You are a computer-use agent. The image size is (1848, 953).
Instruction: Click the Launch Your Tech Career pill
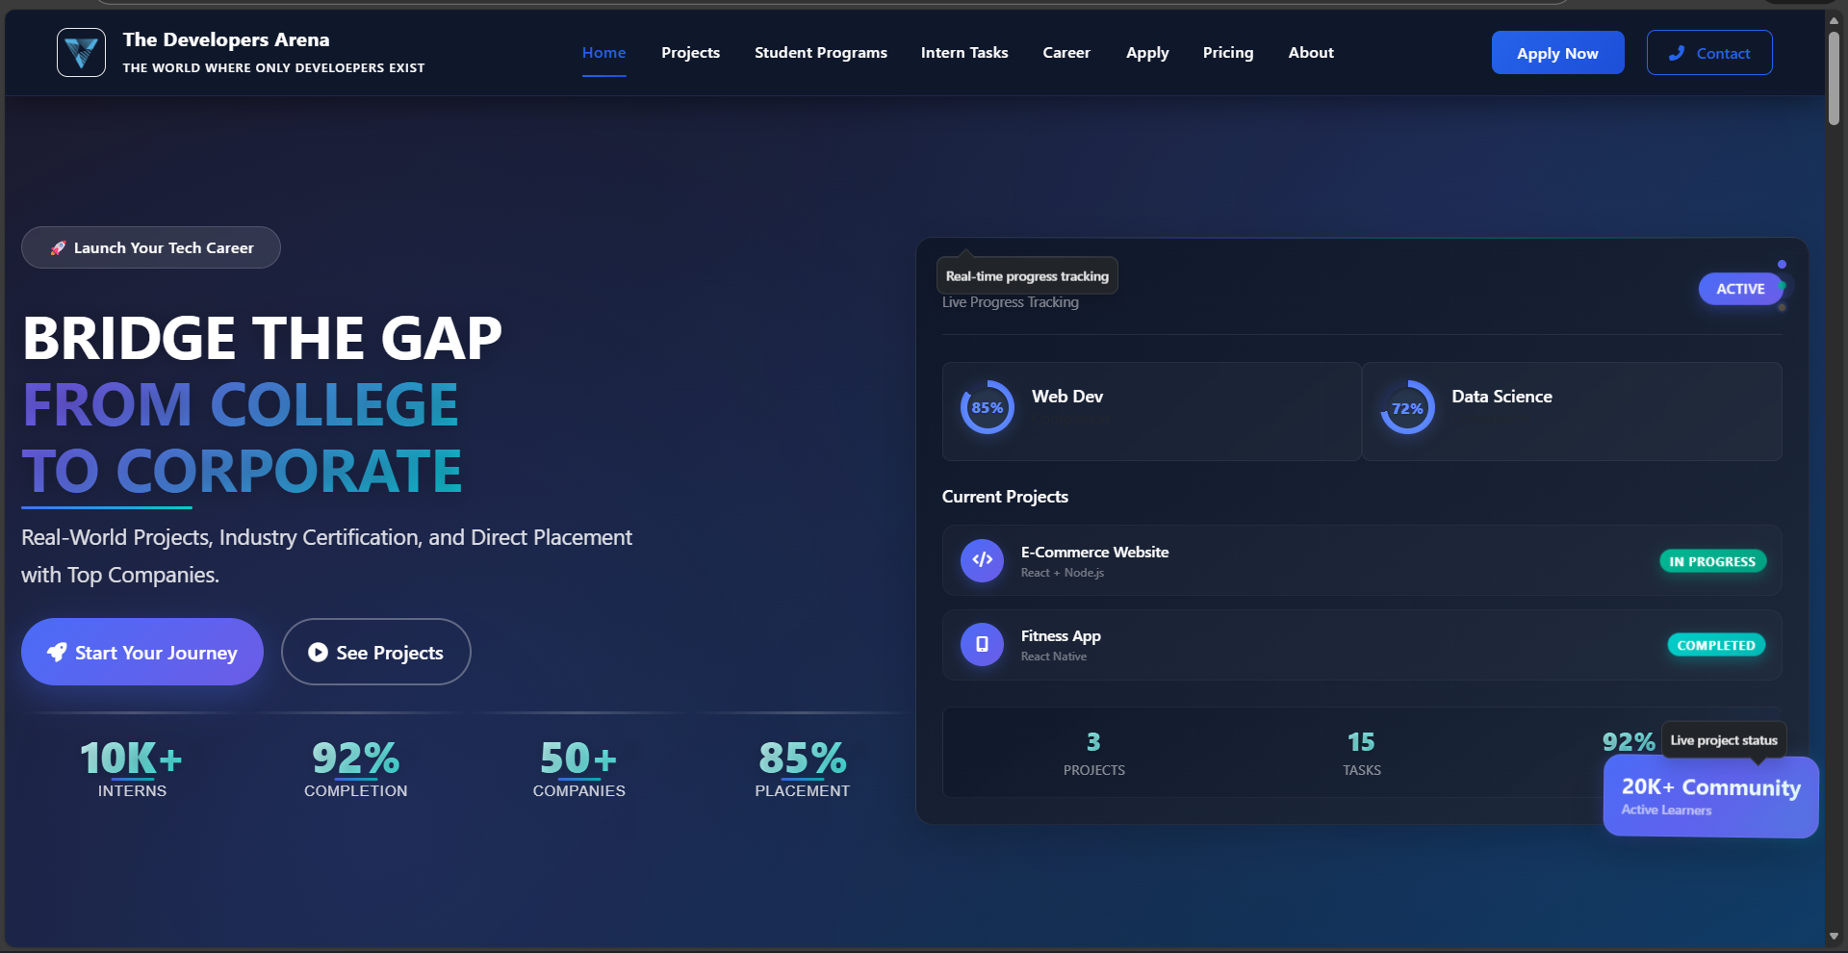click(151, 247)
